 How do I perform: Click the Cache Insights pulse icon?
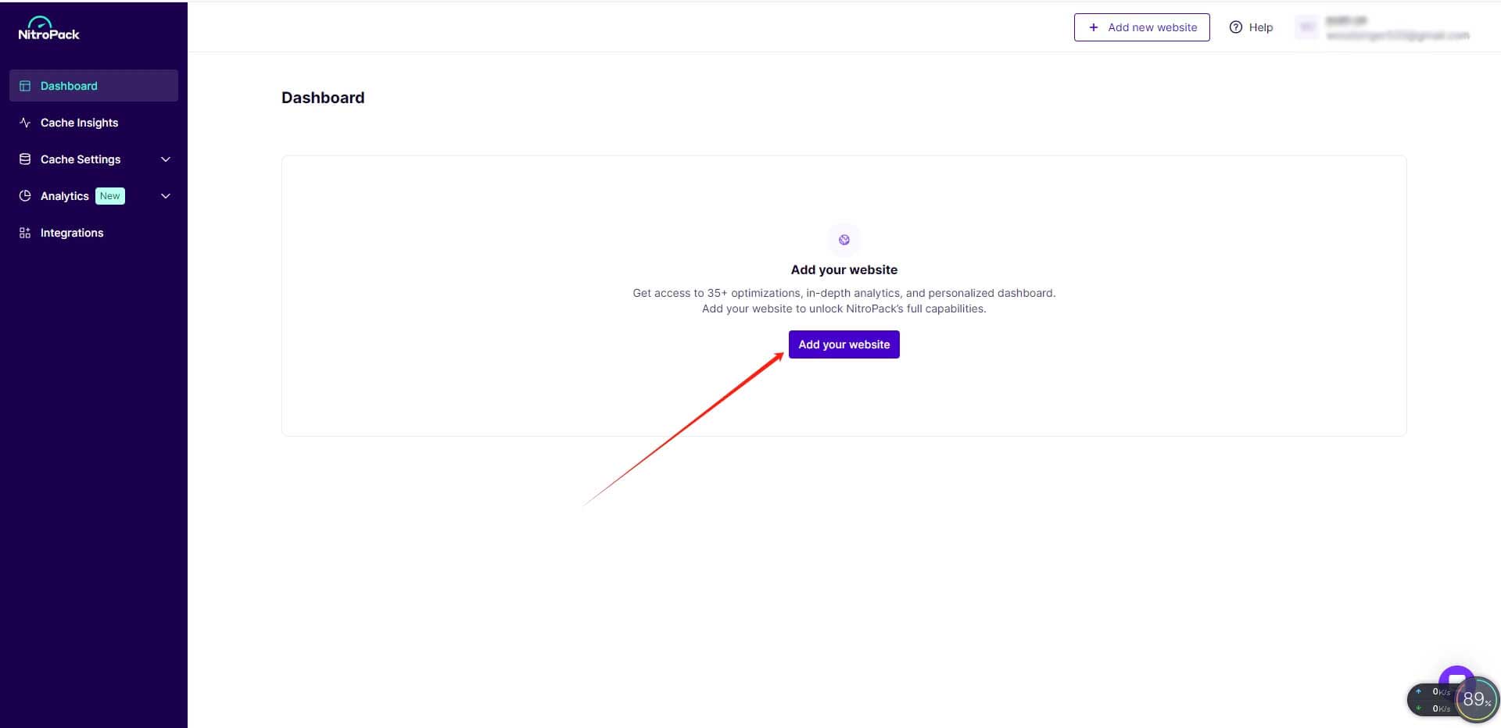(25, 123)
